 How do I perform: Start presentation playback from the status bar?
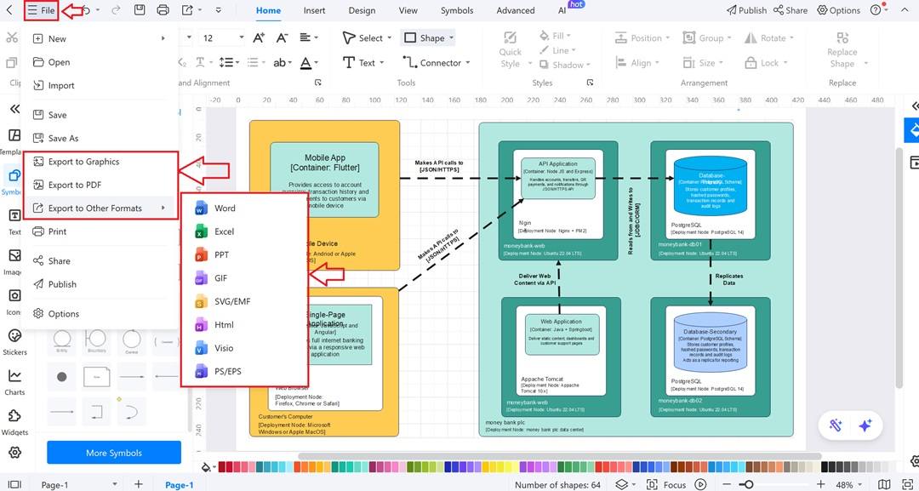(699, 483)
